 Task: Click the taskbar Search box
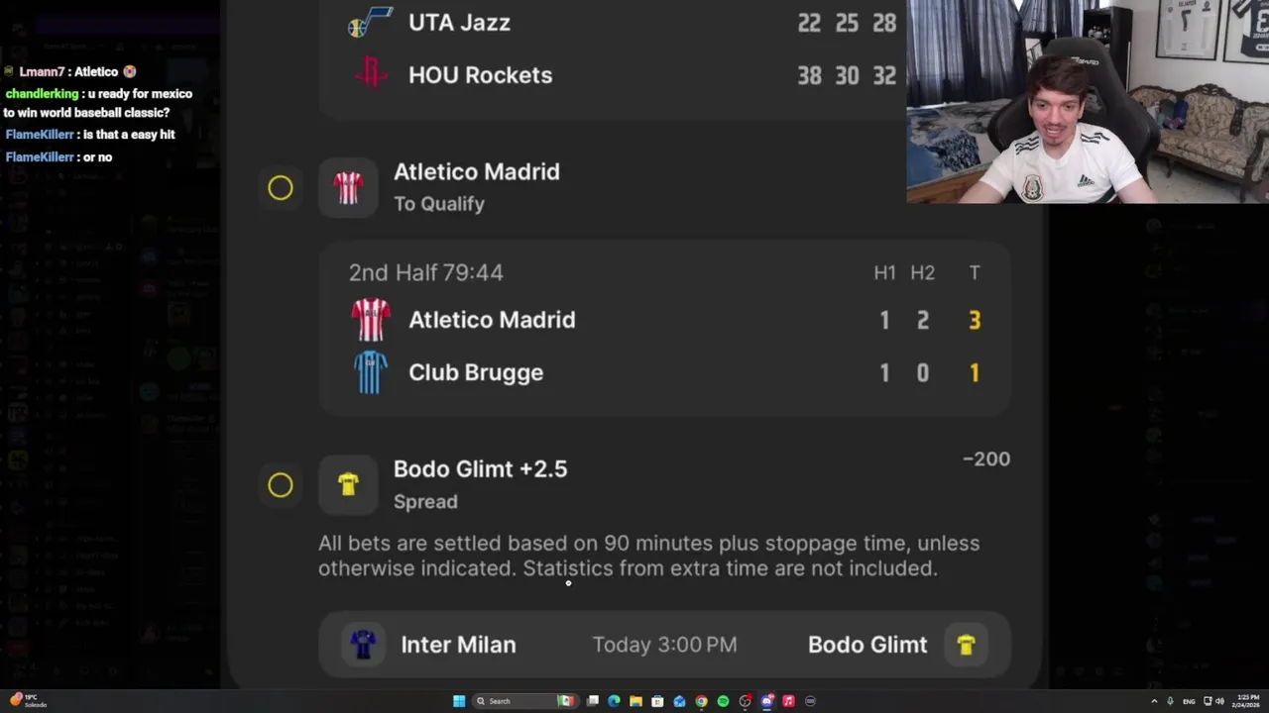click(511, 701)
